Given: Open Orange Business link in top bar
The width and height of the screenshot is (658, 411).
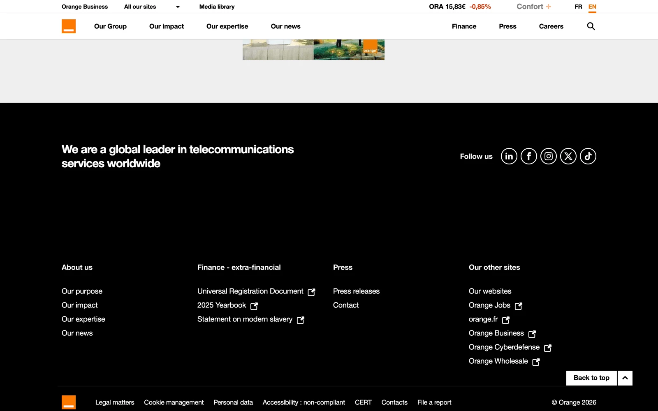Looking at the screenshot, I should (85, 7).
